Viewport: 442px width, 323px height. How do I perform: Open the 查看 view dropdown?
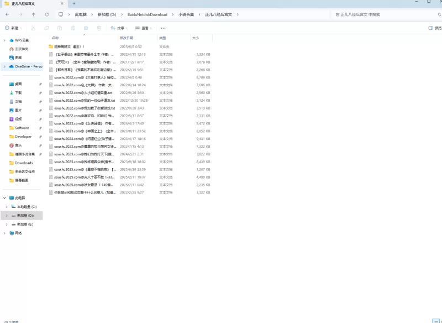[144, 28]
